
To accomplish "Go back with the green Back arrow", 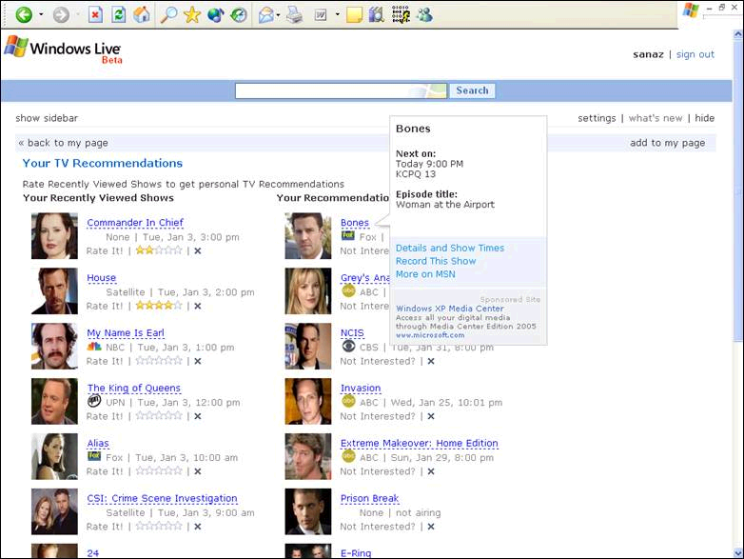I will 24,14.
